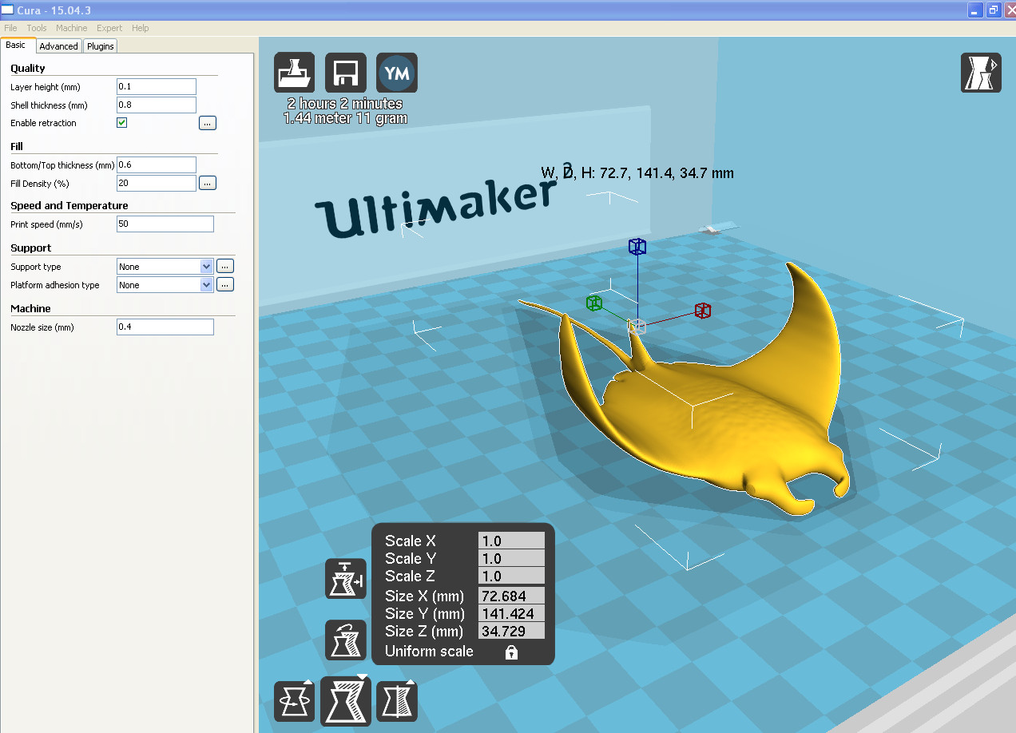1016x733 pixels.
Task: Select the Rotate tool icon
Action: coord(294,702)
